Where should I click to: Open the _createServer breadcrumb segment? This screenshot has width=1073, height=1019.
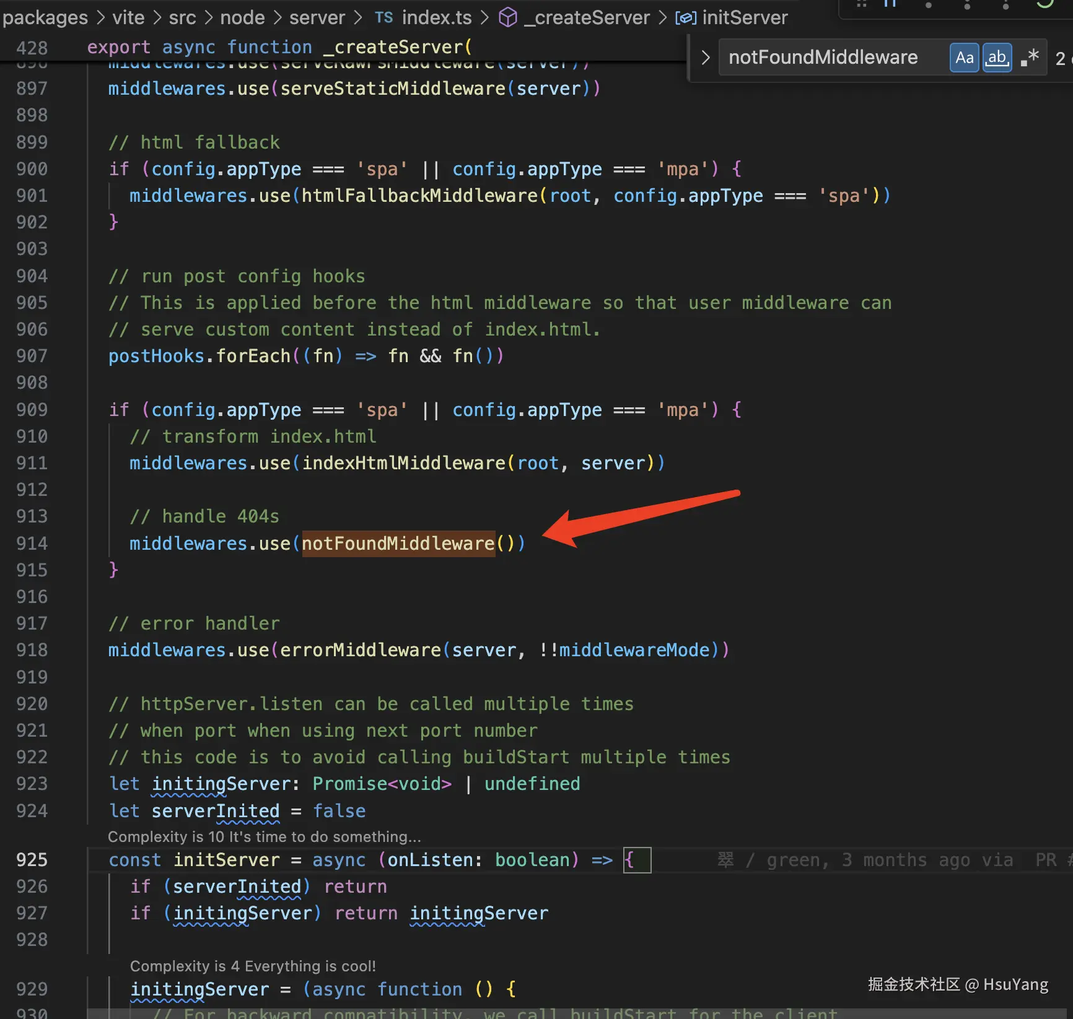[x=587, y=17]
